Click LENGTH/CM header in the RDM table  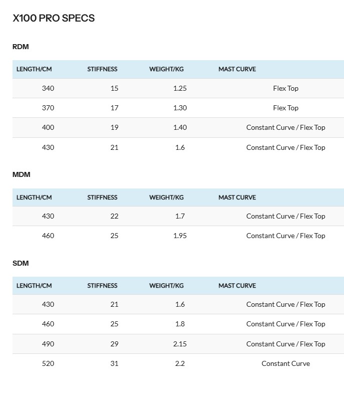[34, 69]
